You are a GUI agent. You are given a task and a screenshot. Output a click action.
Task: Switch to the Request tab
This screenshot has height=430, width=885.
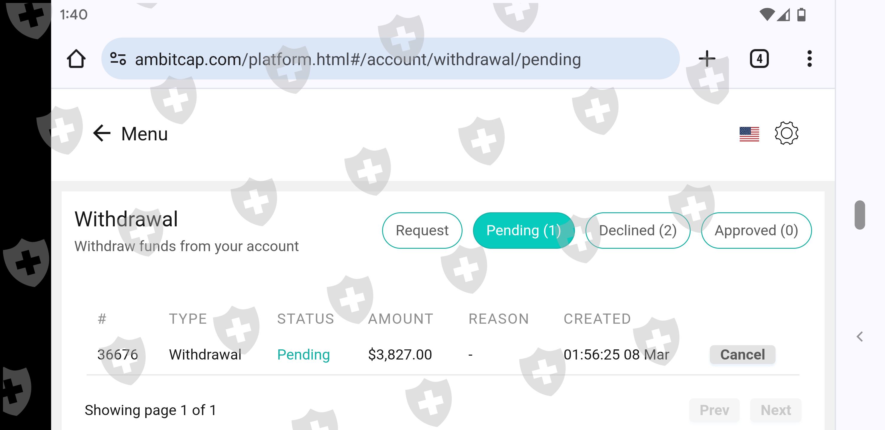pos(422,231)
